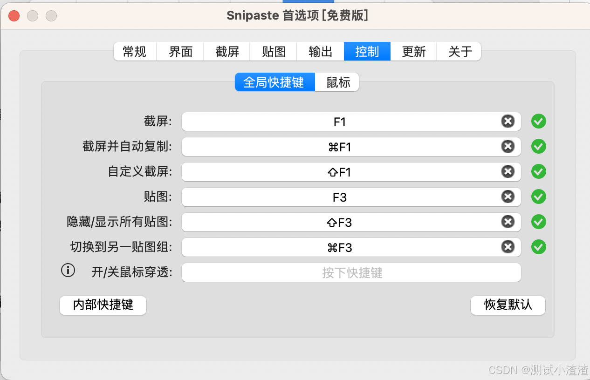Select the 全局快捷键 sub-tab
Image resolution: width=590 pixels, height=380 pixels.
pyautogui.click(x=274, y=82)
